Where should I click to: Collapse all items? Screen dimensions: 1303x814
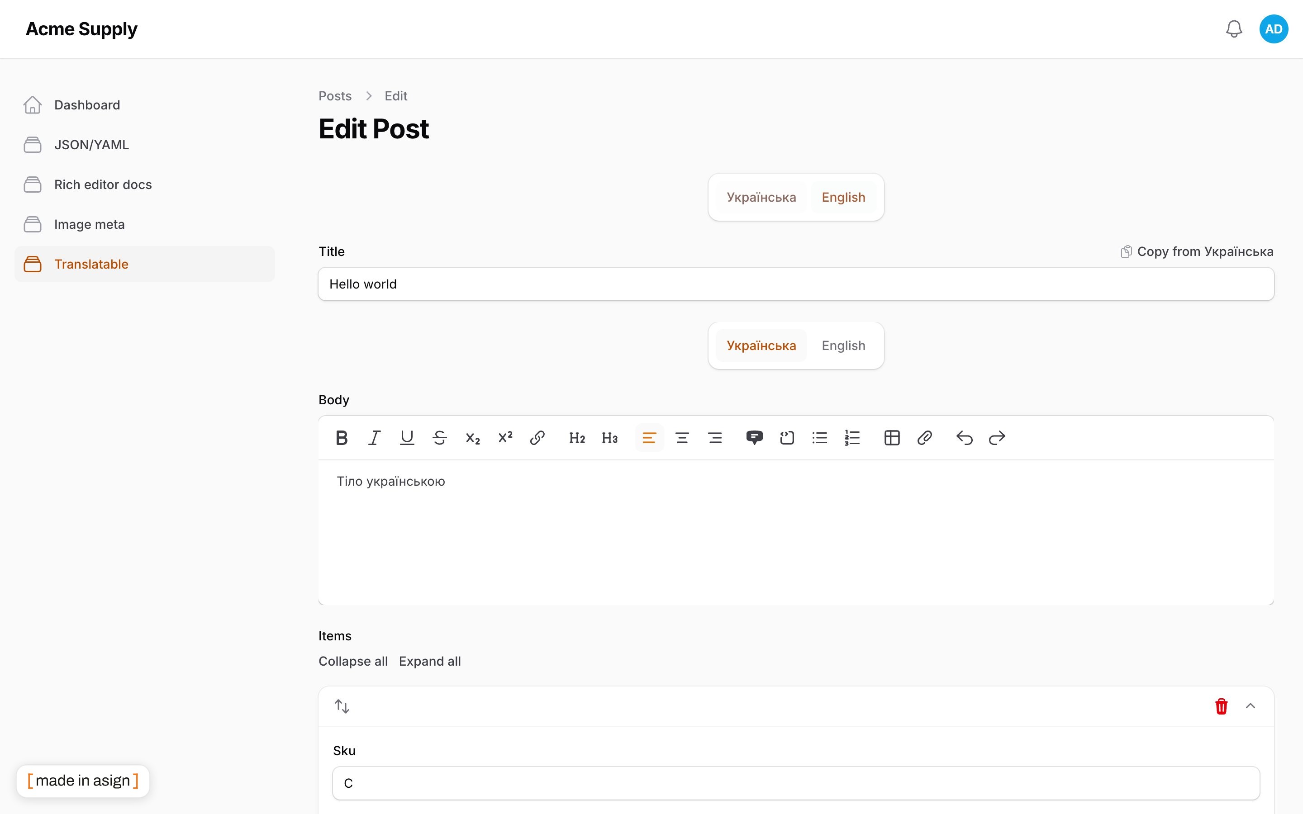point(353,661)
